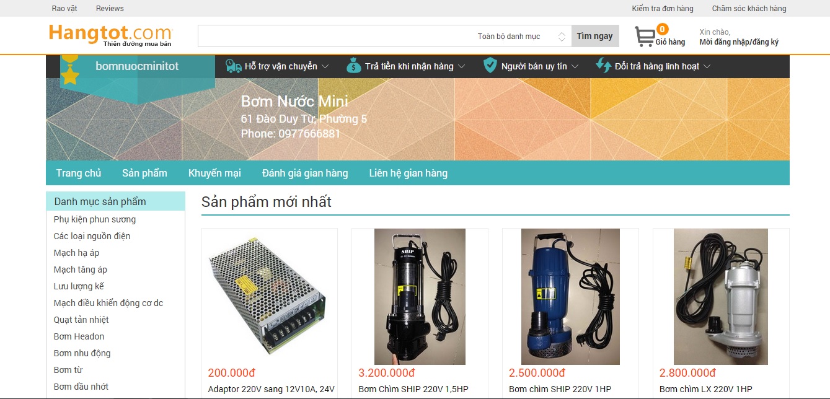This screenshot has height=399, width=830.
Task: Open the Bơm Chìm SHIP 1,5HP thumbnail
Action: tap(420, 297)
